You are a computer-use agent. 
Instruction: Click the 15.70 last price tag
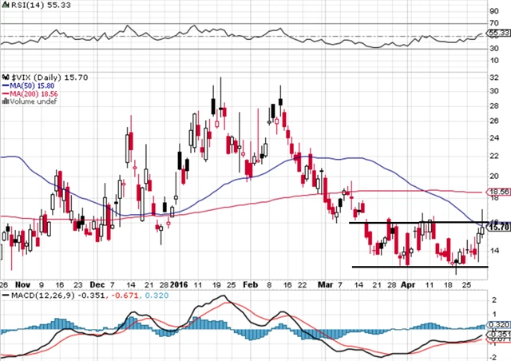pyautogui.click(x=498, y=228)
